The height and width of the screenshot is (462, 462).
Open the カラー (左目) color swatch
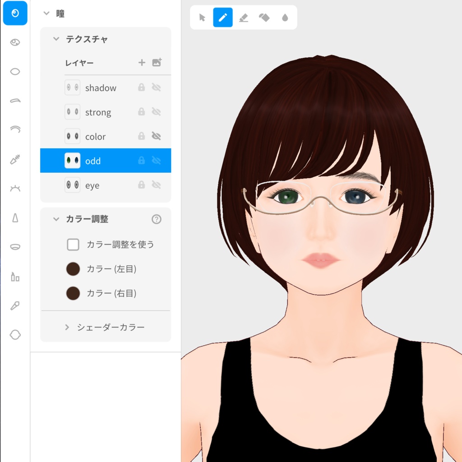pos(73,269)
